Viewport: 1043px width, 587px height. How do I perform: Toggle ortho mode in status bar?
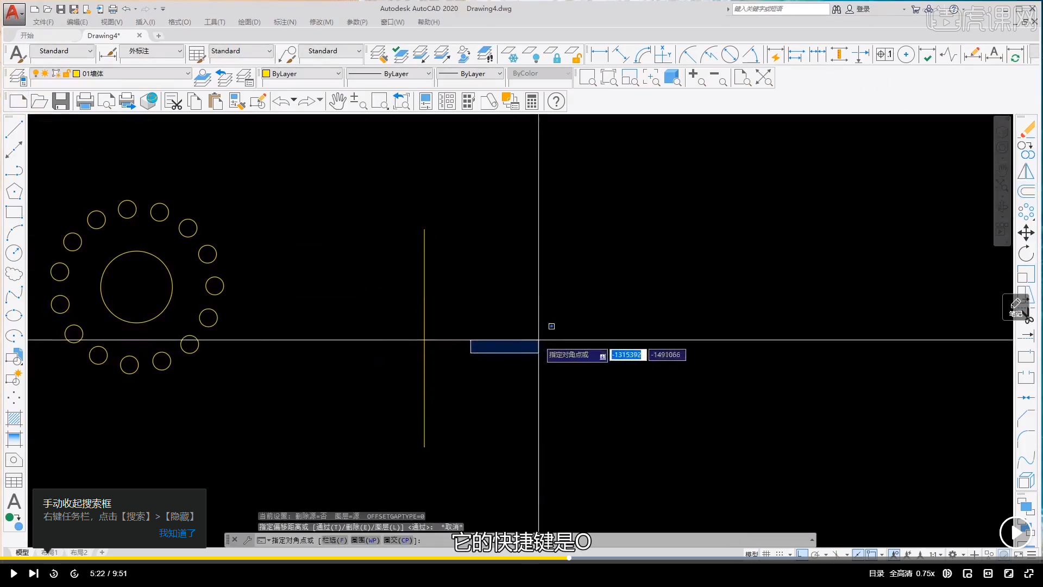802,554
